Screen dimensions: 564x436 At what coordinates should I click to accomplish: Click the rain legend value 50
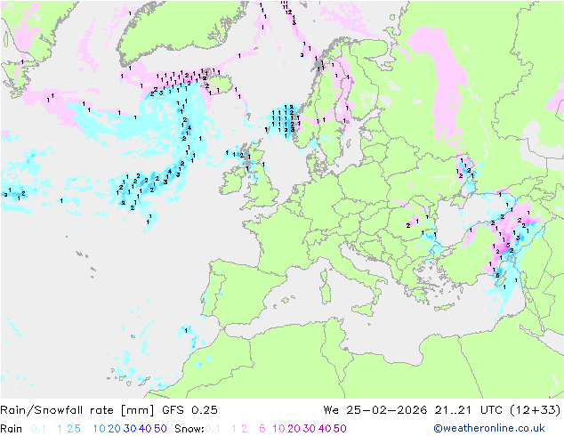coord(160,429)
